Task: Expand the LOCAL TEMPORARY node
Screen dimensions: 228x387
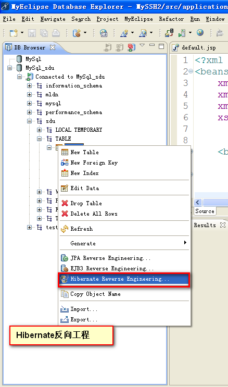Action: click(39, 130)
